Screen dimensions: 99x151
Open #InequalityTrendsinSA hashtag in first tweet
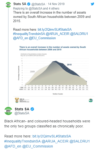(x=29, y=34)
